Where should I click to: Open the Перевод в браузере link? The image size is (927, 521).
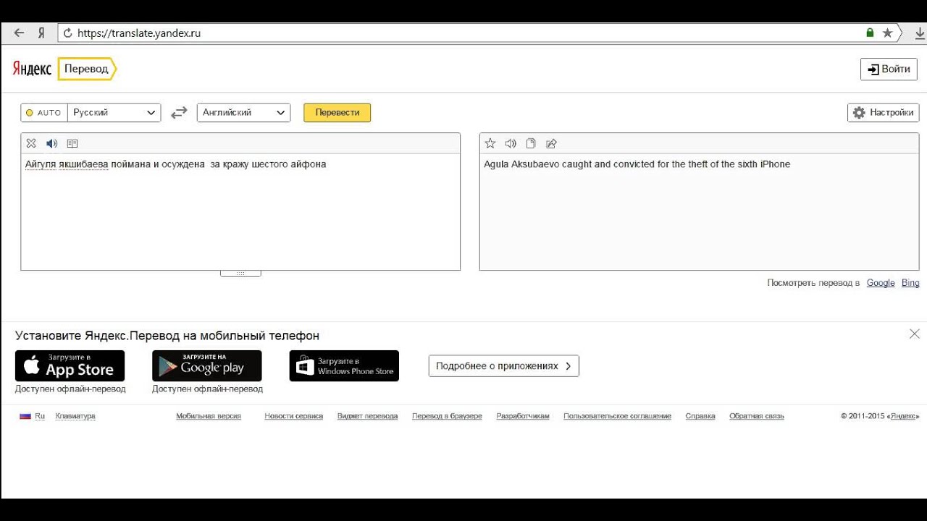point(447,416)
